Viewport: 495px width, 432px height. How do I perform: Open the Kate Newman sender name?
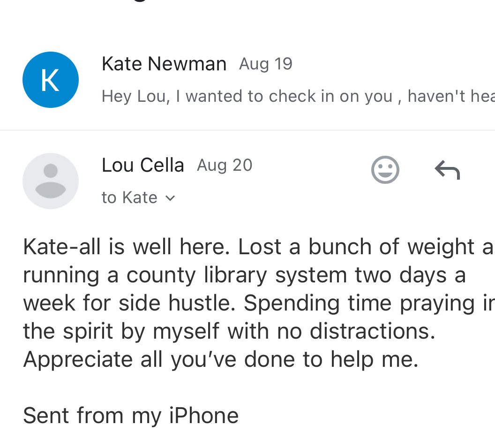tap(164, 64)
